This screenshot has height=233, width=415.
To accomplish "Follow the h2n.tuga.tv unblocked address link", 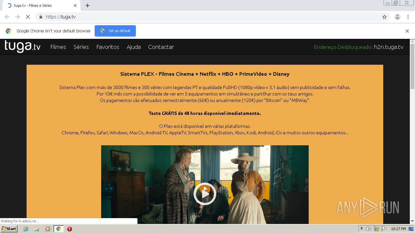I will [389, 47].
